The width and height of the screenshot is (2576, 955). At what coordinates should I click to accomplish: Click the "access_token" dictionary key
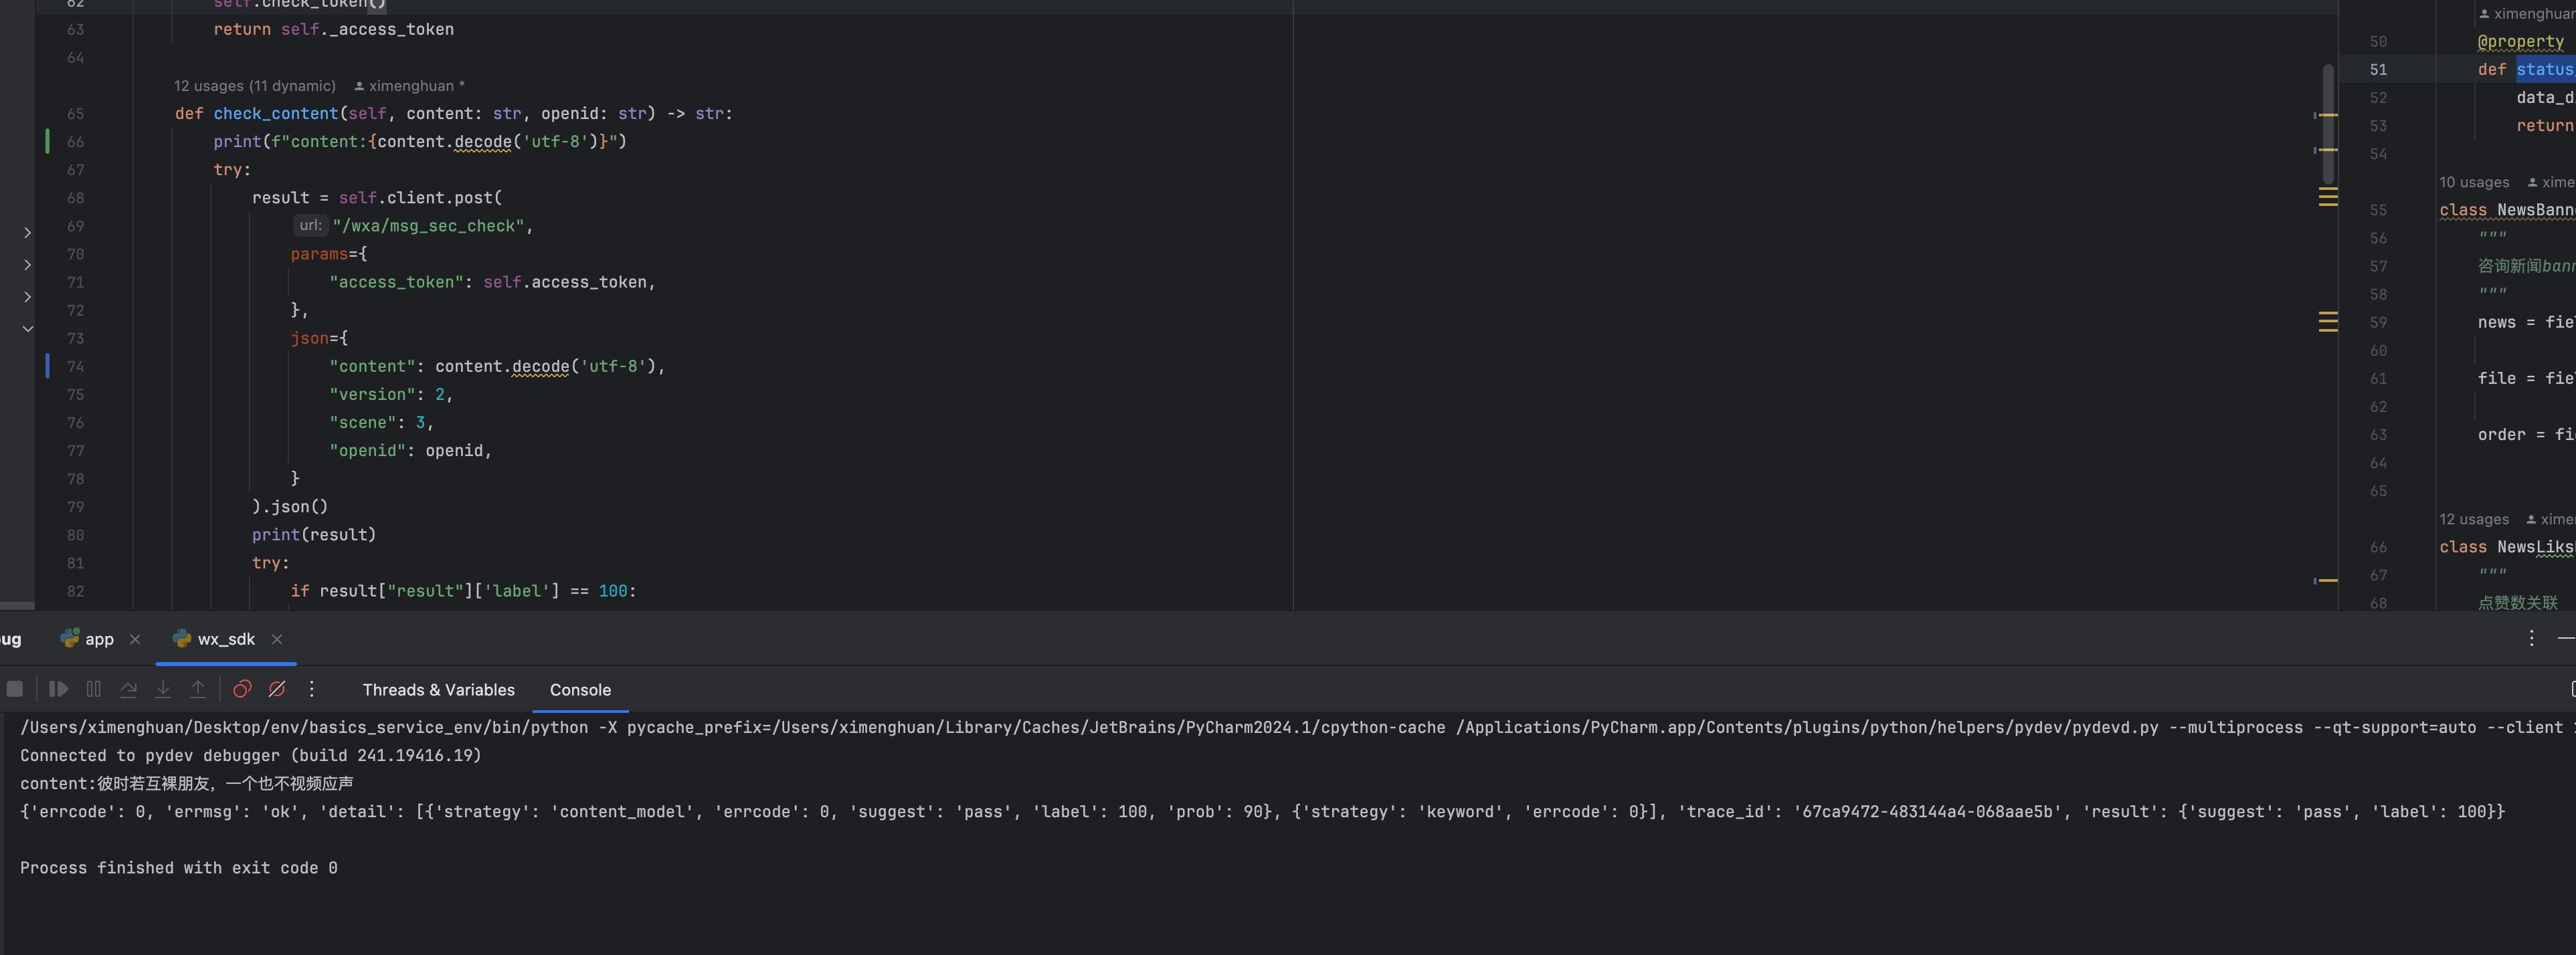(x=396, y=282)
